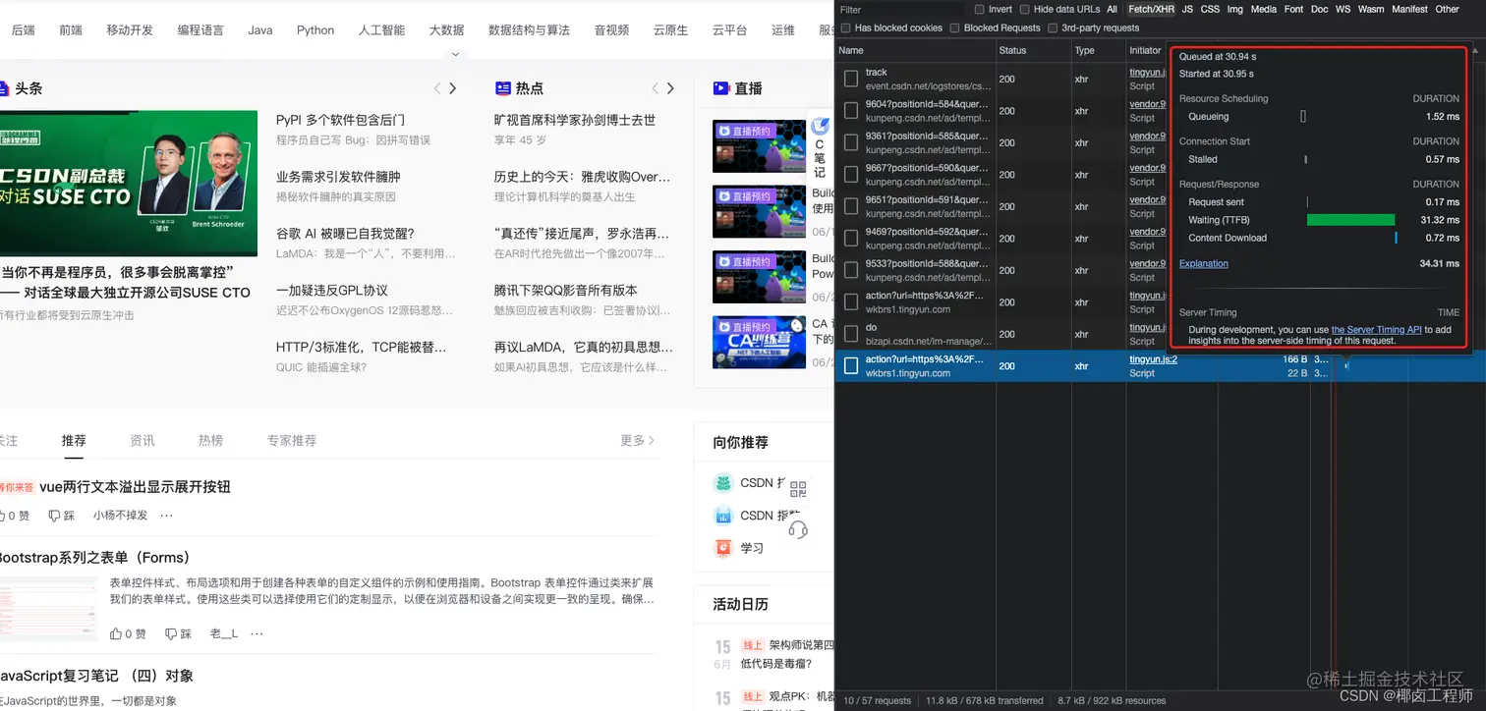Click the green CSDN icon under 向你推荐
The width and height of the screenshot is (1486, 711).
723,483
